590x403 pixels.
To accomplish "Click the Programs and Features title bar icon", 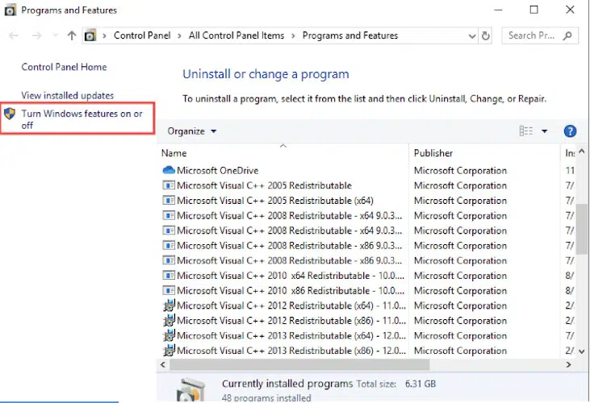I will point(10,10).
